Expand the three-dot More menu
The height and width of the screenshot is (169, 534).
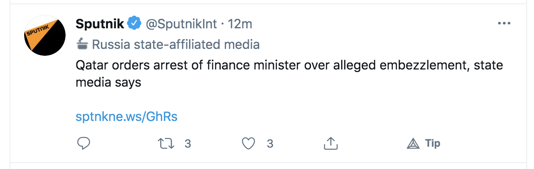[x=504, y=24]
